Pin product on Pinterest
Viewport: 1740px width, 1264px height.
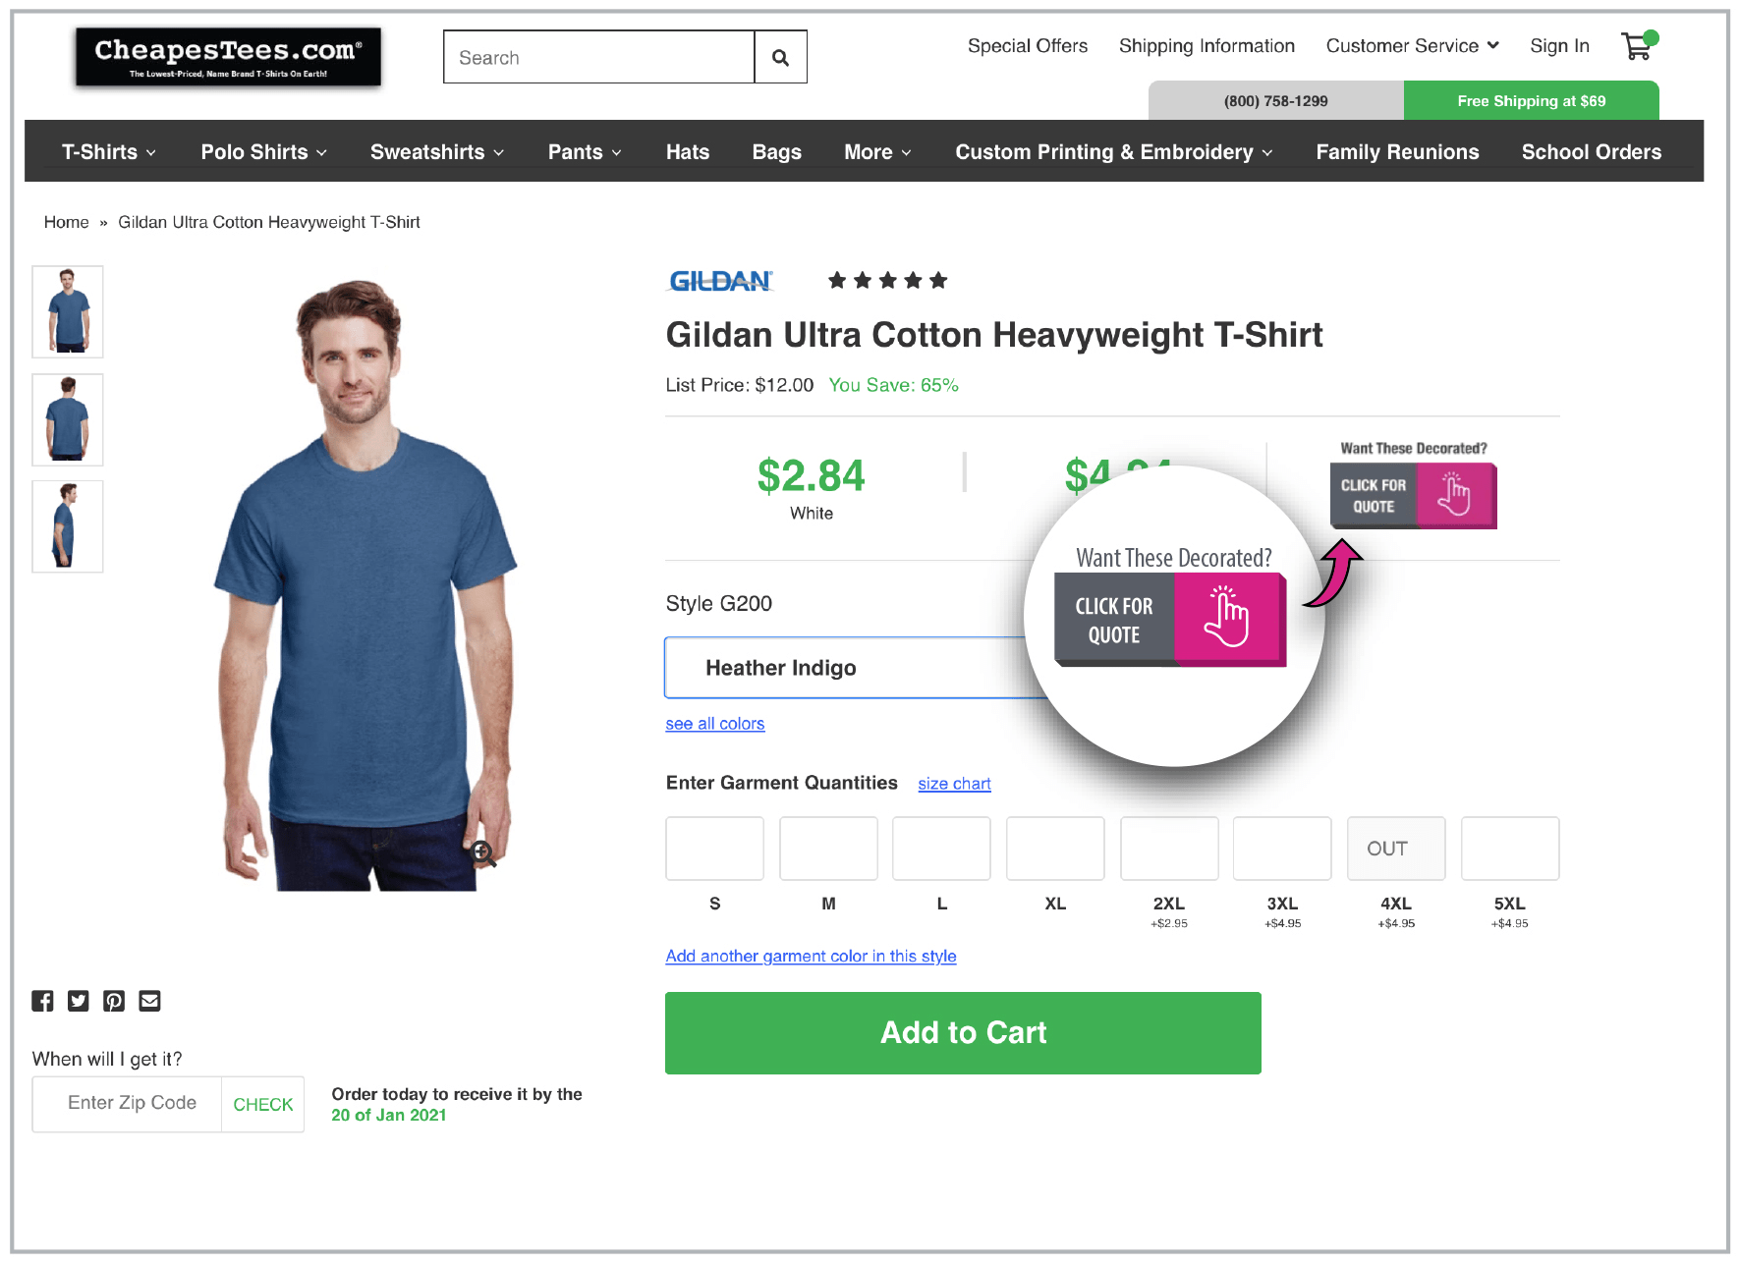[114, 1001]
